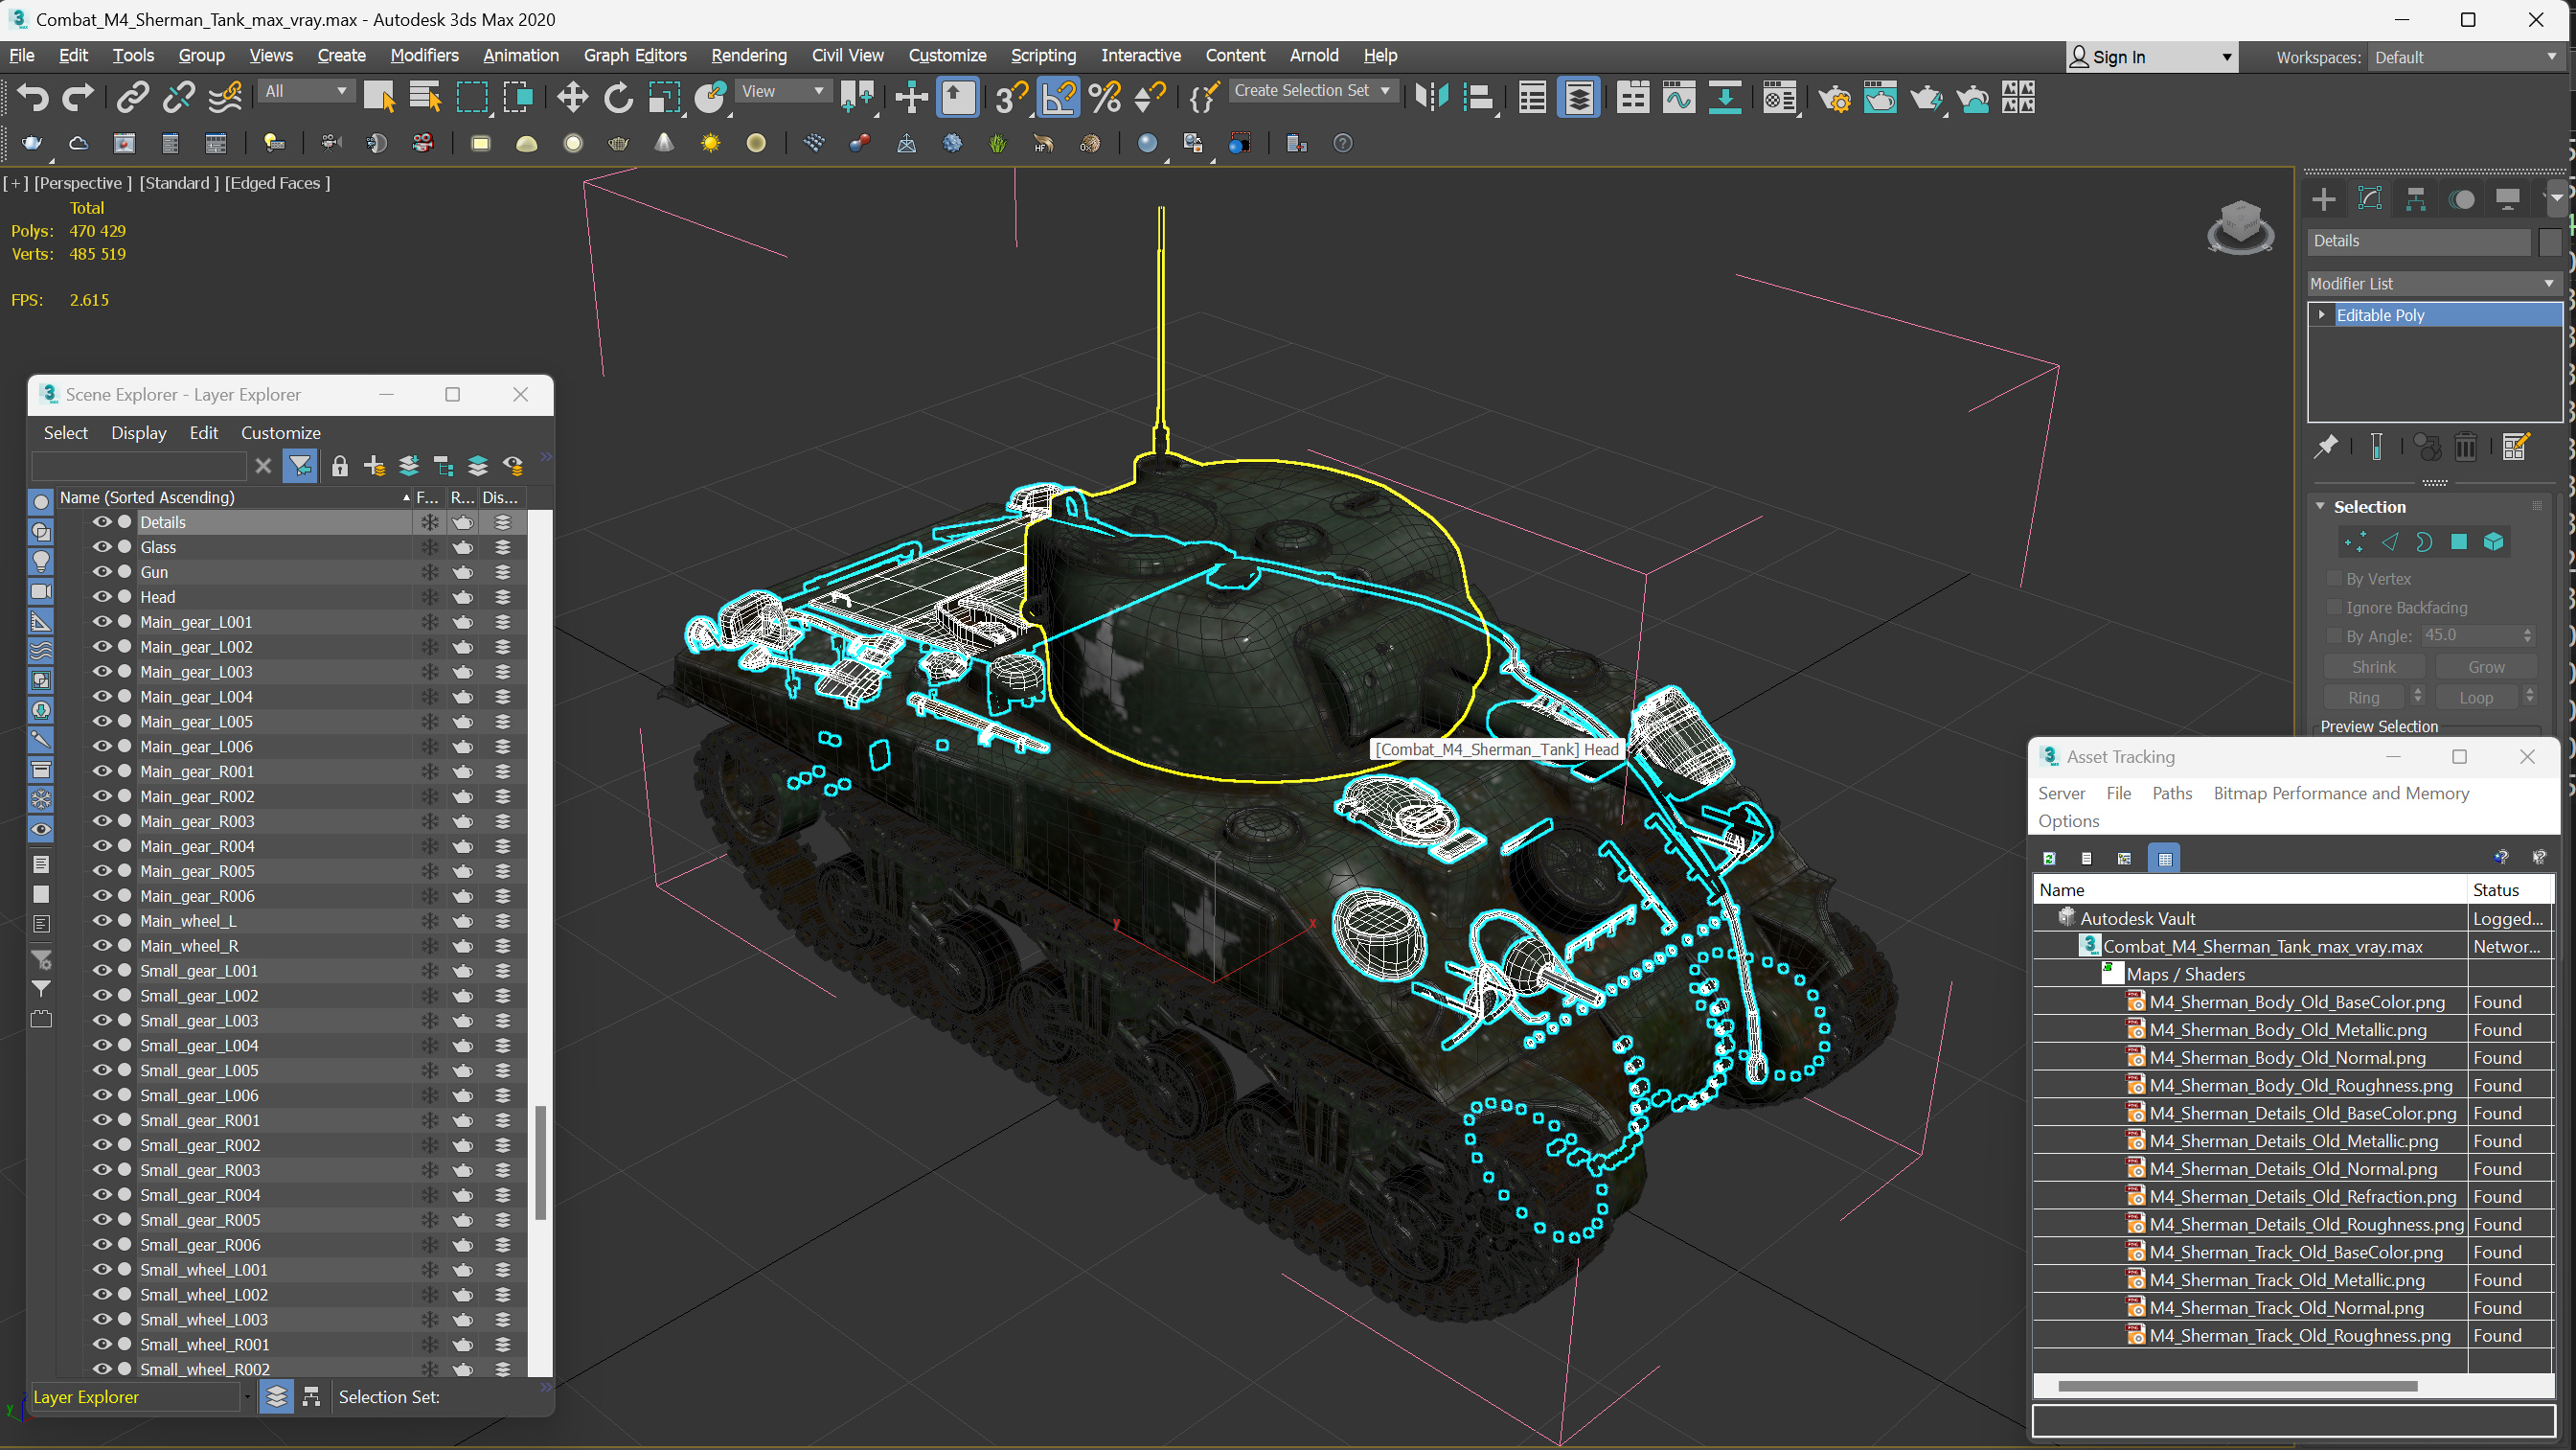Click the Refresh icon in Asset Tracking
The image size is (2576, 1450).
[x=2049, y=858]
